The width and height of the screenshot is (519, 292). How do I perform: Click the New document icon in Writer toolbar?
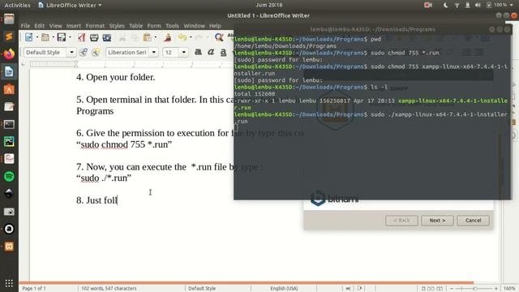click(29, 37)
